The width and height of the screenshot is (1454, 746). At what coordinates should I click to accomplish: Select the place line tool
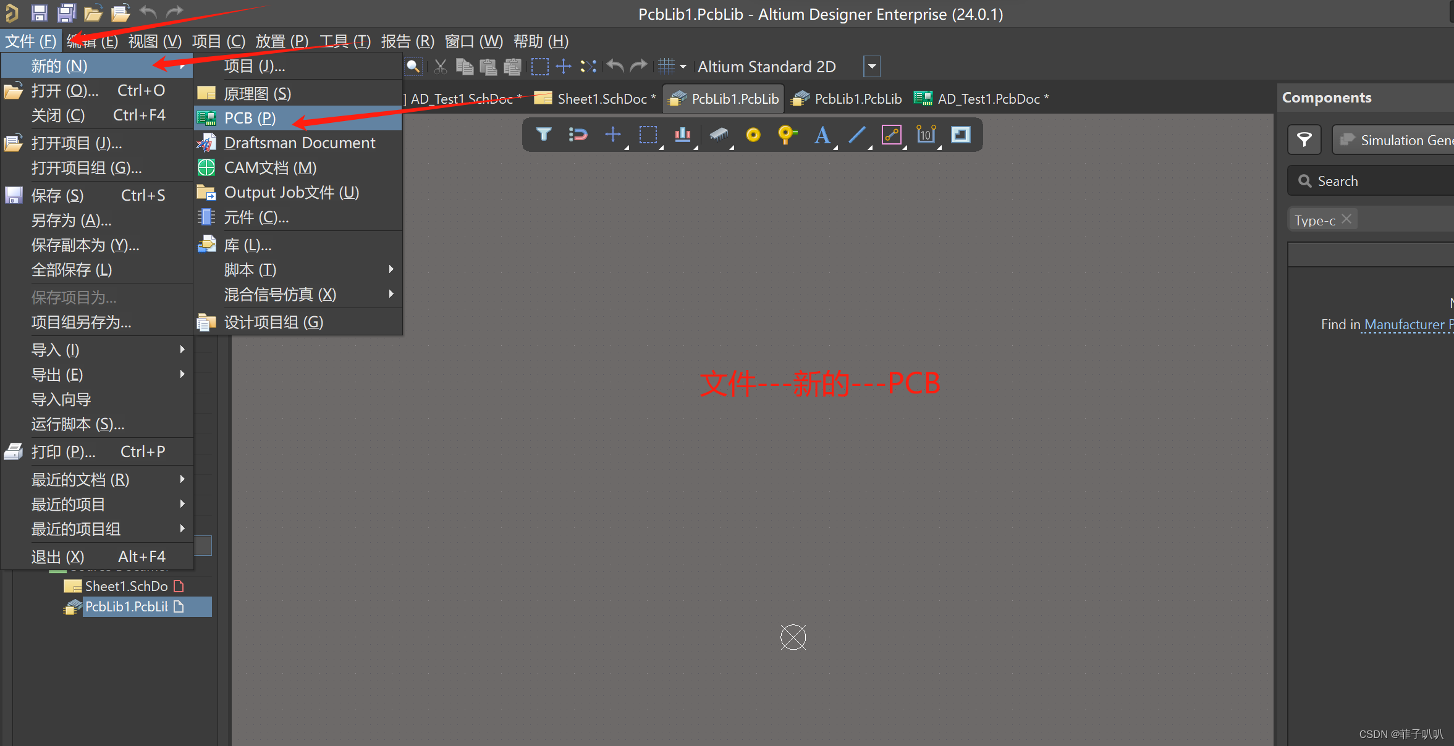coord(856,135)
